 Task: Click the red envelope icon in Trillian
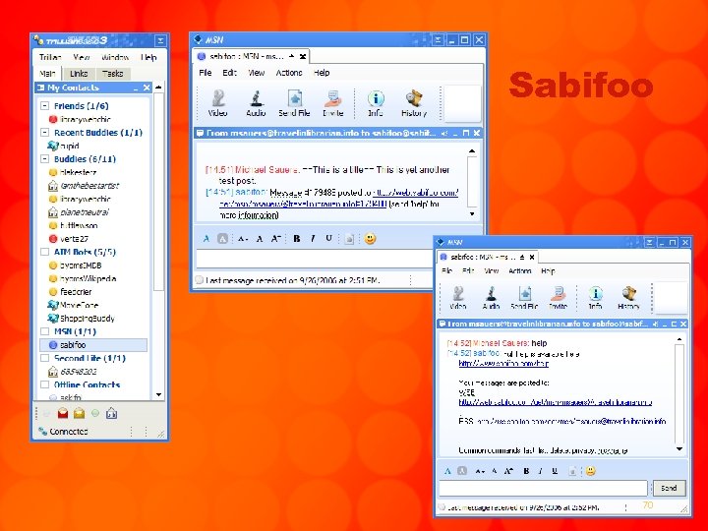[x=63, y=413]
